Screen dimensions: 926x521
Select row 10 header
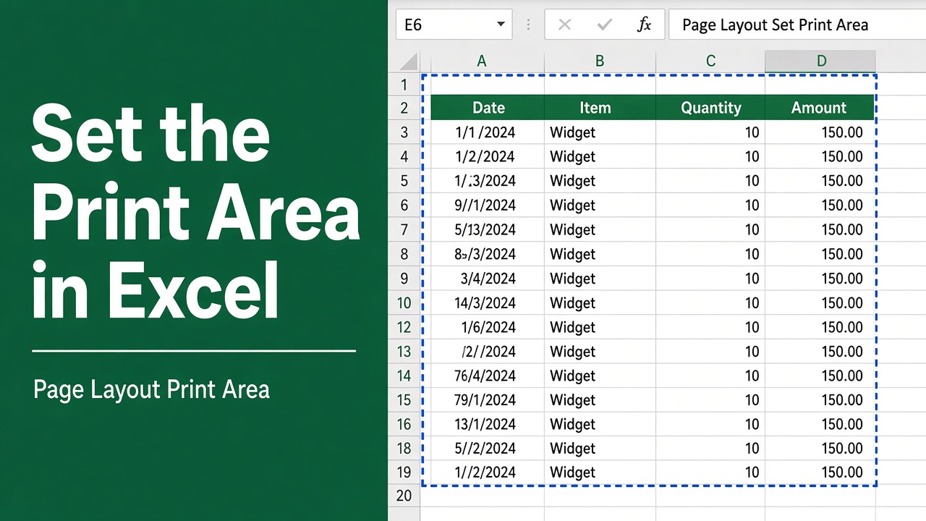click(x=404, y=302)
